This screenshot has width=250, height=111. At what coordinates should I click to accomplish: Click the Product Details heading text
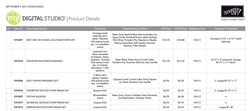(x=84, y=19)
